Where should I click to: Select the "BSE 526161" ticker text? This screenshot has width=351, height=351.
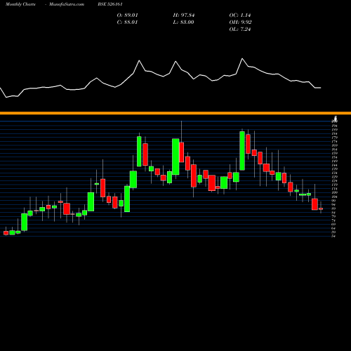pos(110,4)
